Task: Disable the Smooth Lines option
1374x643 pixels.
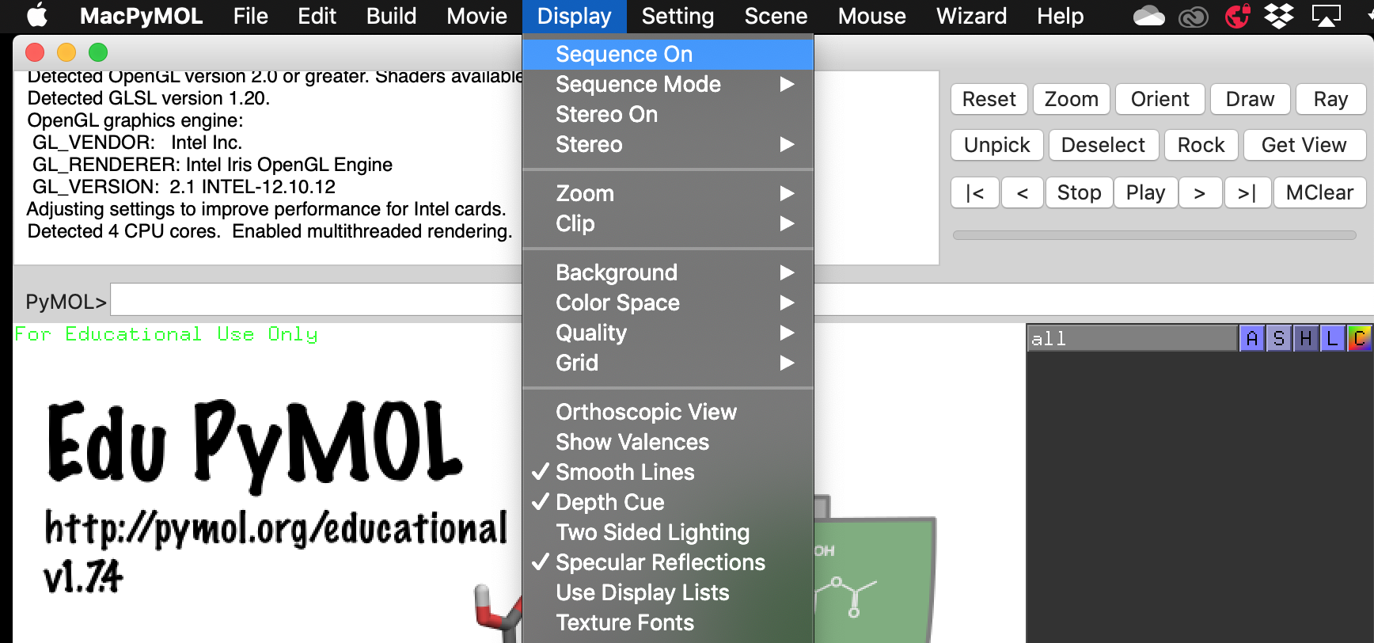Action: (624, 472)
